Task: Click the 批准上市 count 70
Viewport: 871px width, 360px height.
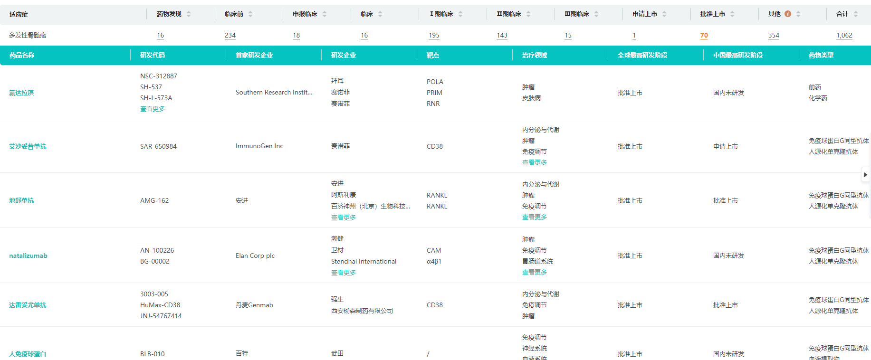Action: (704, 36)
